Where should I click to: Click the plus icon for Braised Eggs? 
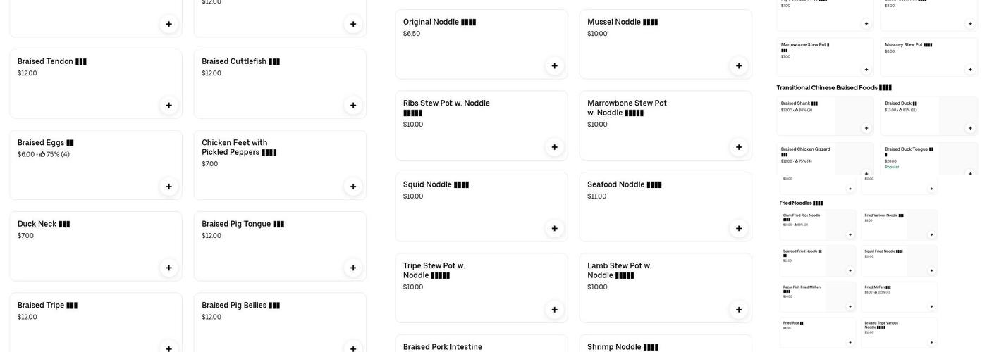[x=168, y=187]
